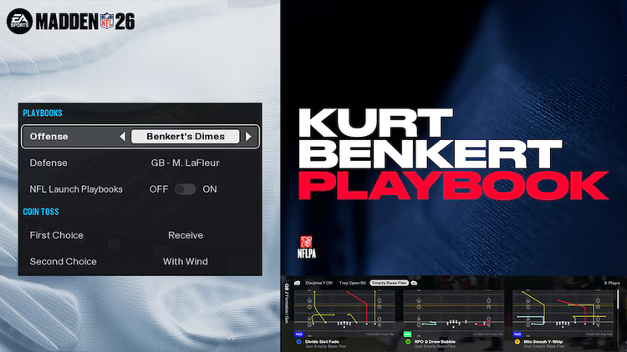The height and width of the screenshot is (352, 627).
Task: Click the OFF label for NFL Launch Playbooks
Action: pyautogui.click(x=159, y=189)
